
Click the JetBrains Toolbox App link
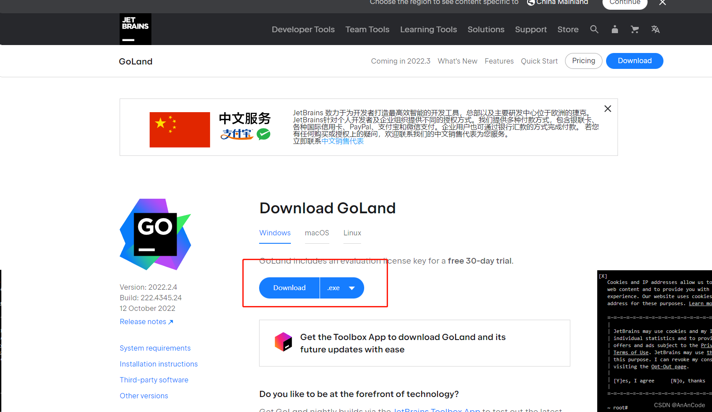437,410
